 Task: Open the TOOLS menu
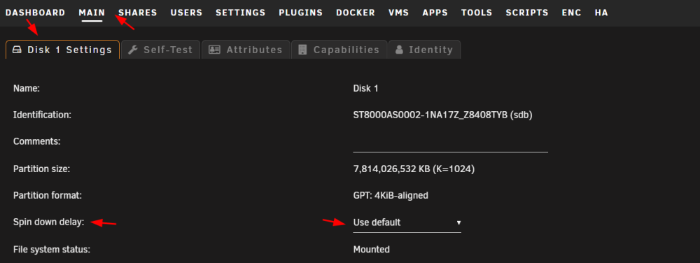477,13
